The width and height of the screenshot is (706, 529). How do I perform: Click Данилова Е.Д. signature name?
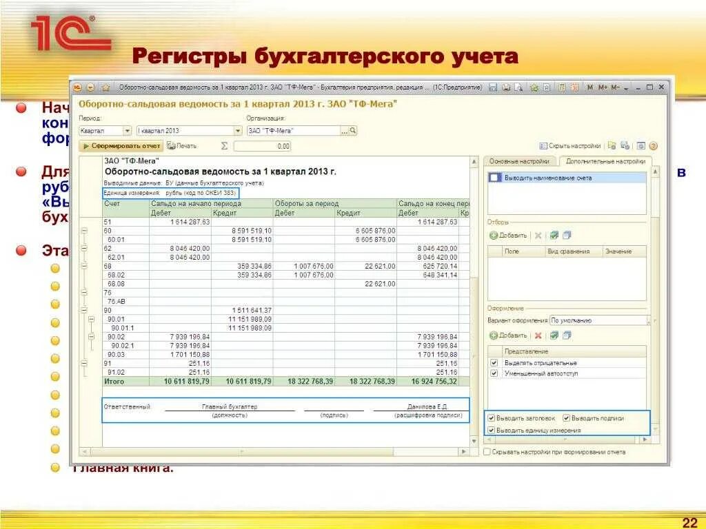427,406
